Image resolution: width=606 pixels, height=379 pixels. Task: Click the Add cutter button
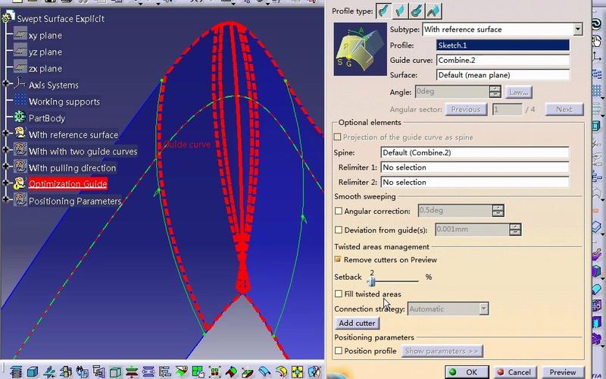pos(357,323)
